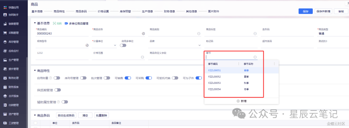Image resolution: width=349 pixels, height=128 pixels.
Task: Check the header checkbox in 商品条码 table
Action: pyautogui.click(x=36, y=123)
